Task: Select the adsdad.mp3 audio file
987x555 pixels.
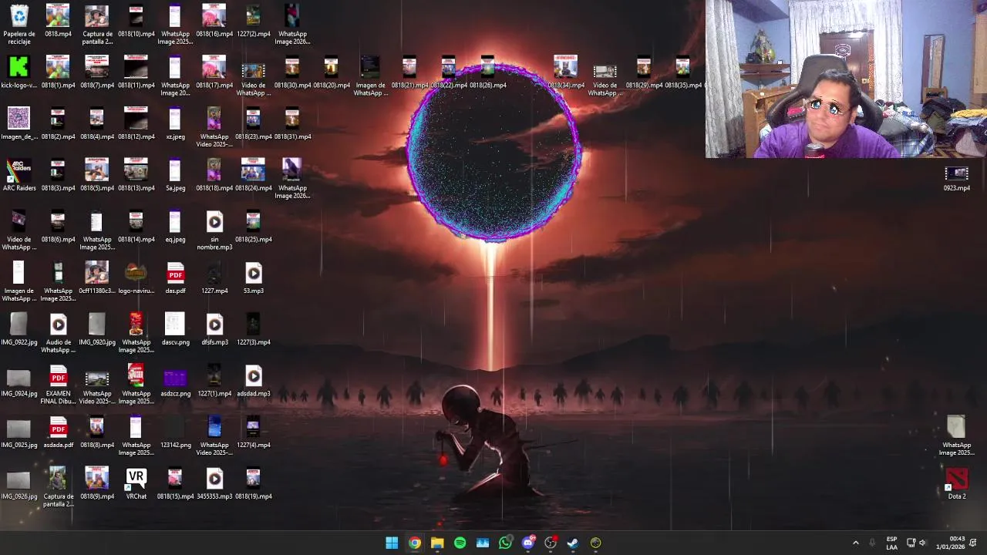Action: click(254, 381)
